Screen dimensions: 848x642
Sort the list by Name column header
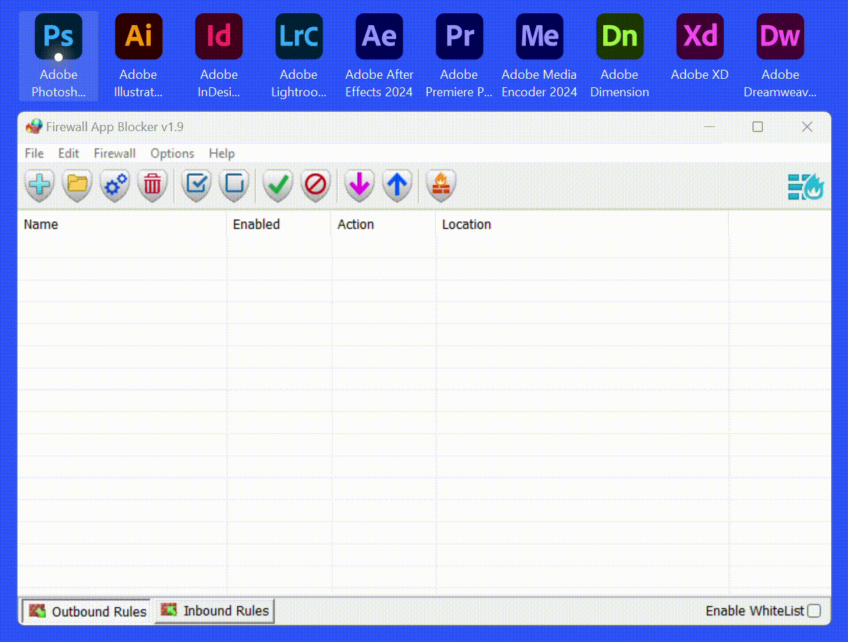pyautogui.click(x=122, y=225)
